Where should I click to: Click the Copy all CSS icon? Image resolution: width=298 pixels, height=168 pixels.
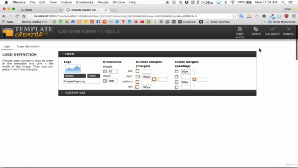tap(240, 29)
